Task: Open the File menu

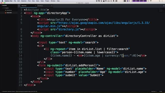Action: (15, 1)
